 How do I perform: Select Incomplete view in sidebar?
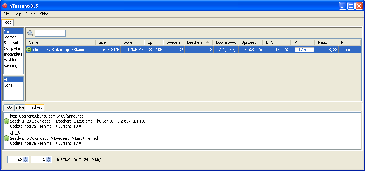click(13, 54)
